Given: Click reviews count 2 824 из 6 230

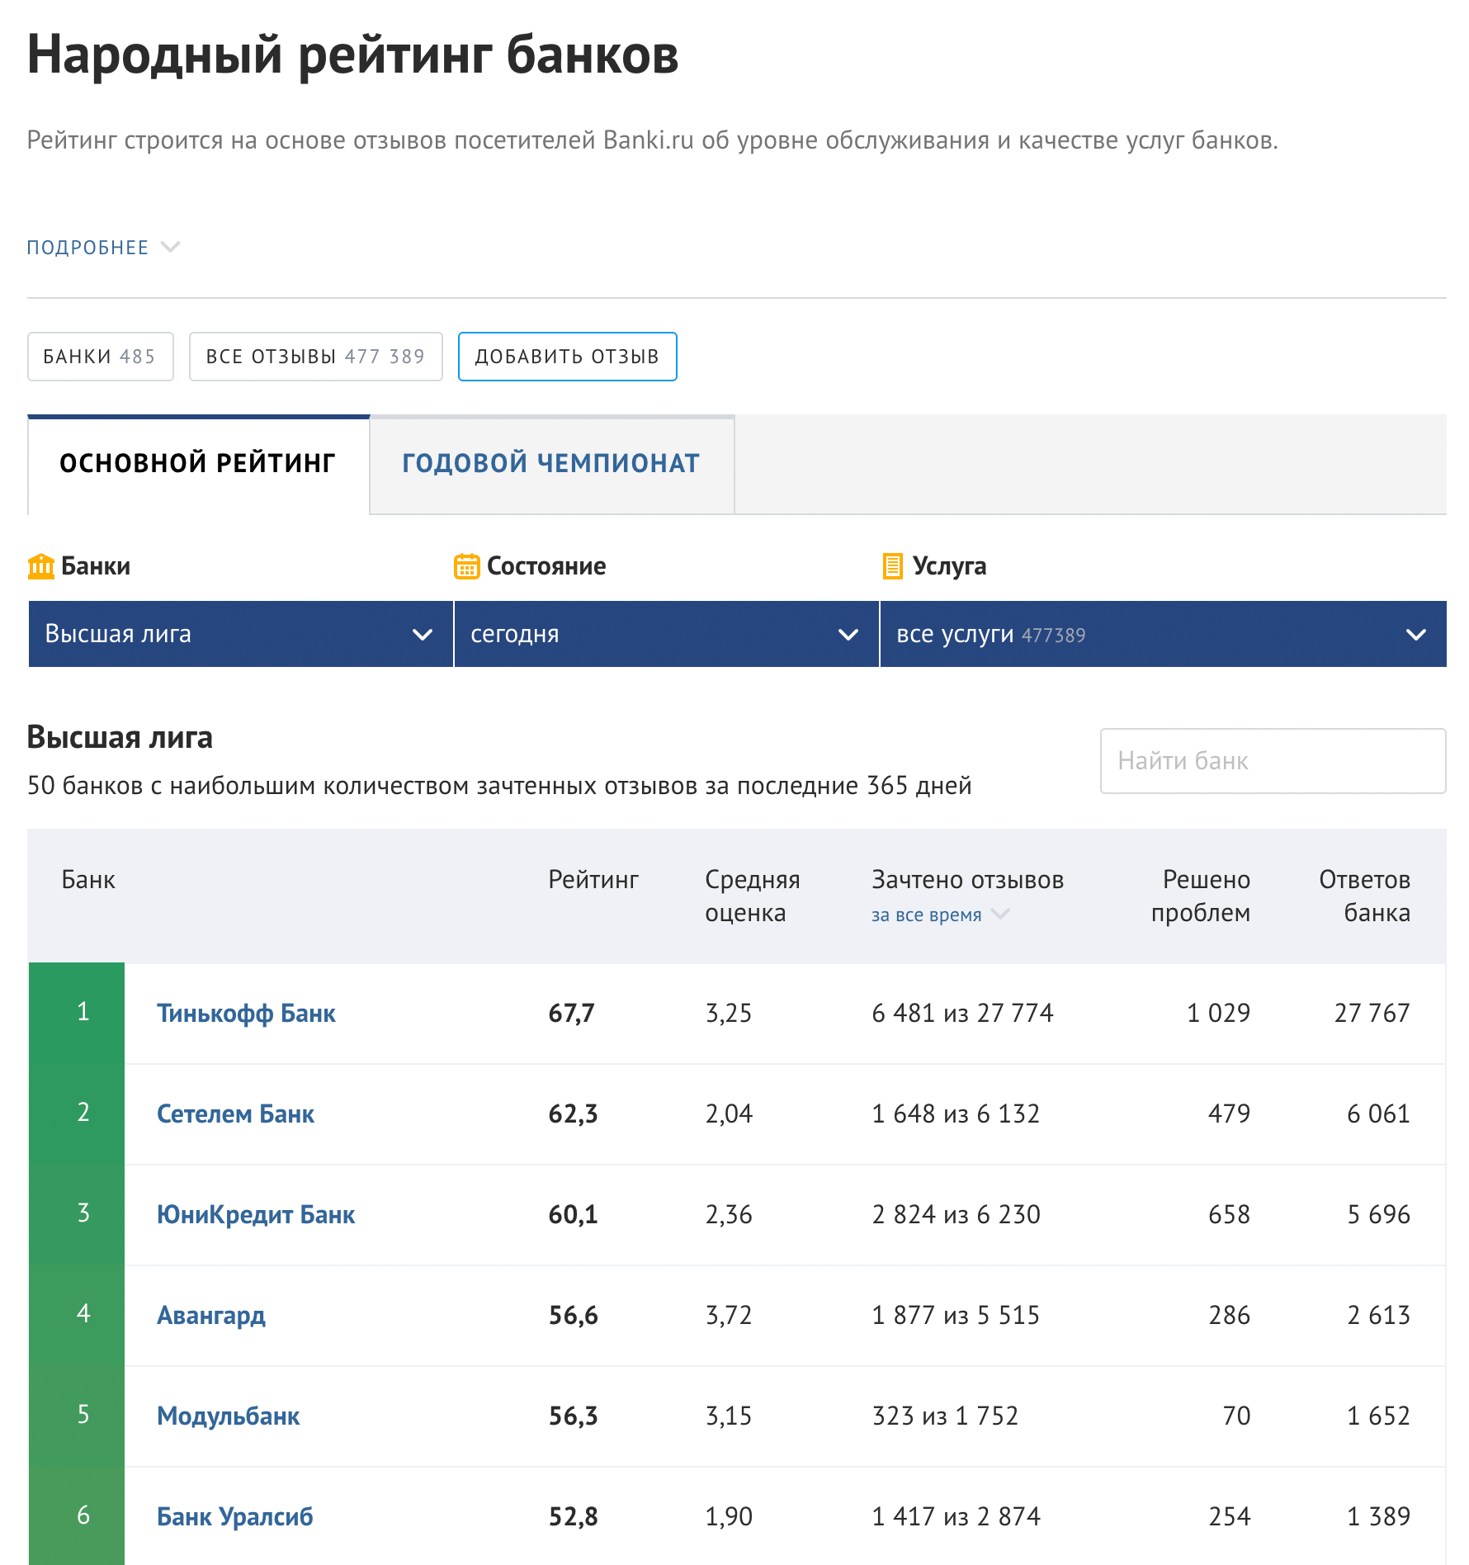Looking at the screenshot, I should click(956, 1214).
